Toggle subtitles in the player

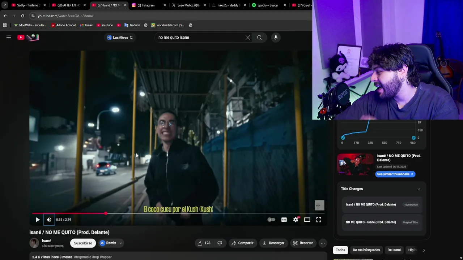pyautogui.click(x=284, y=220)
